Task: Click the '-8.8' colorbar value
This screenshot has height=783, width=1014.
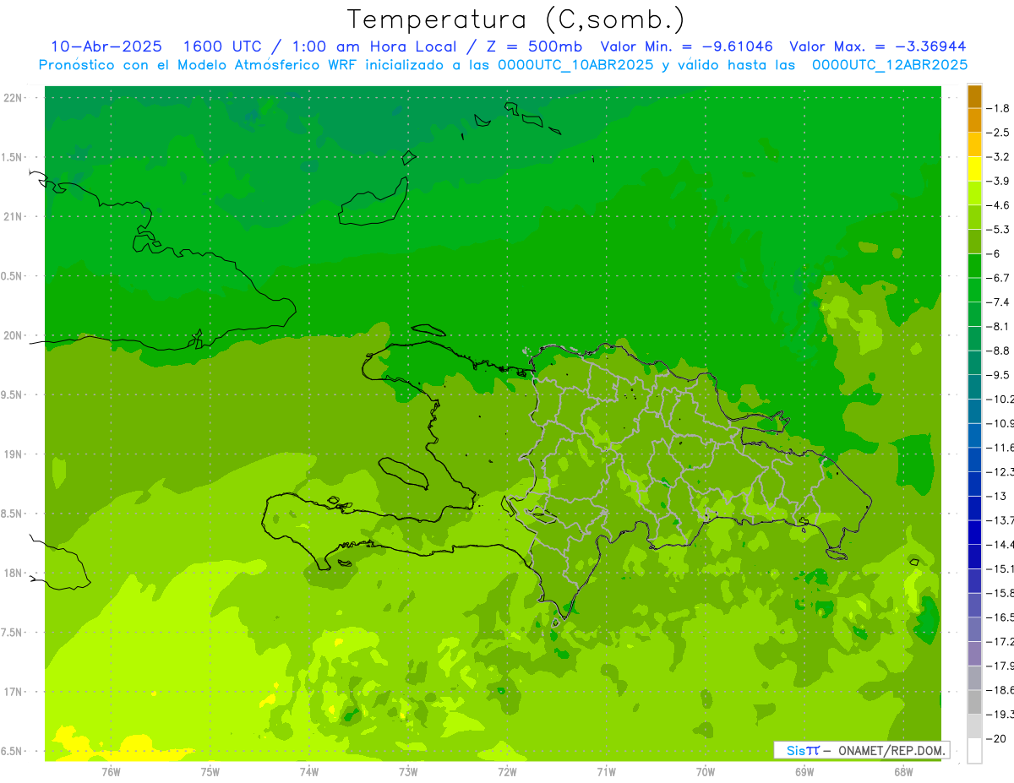Action: coord(998,351)
